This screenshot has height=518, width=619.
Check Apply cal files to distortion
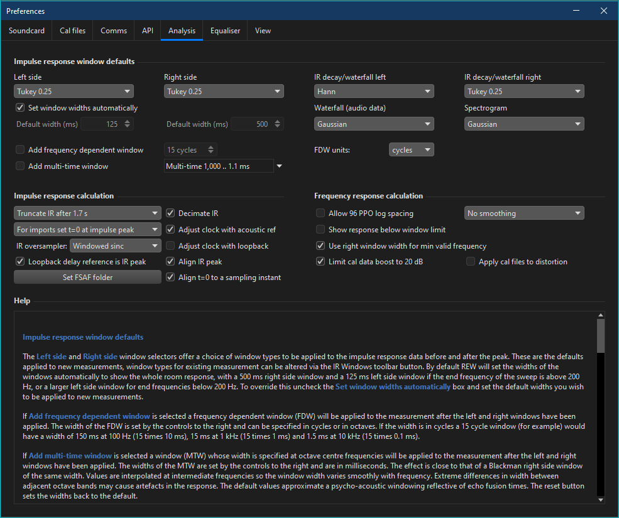(471, 262)
